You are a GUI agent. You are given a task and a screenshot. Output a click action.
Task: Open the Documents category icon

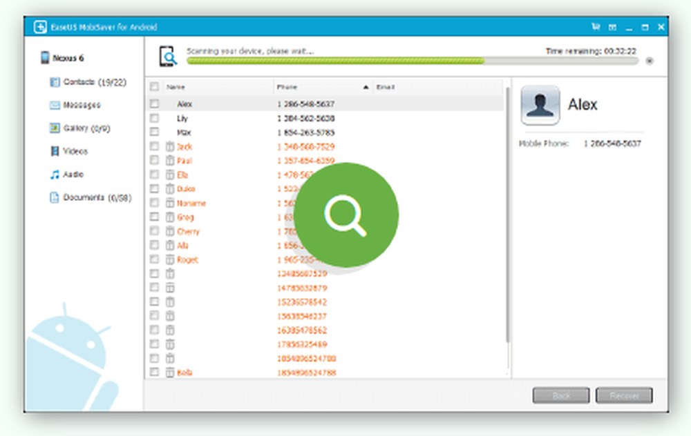click(55, 198)
